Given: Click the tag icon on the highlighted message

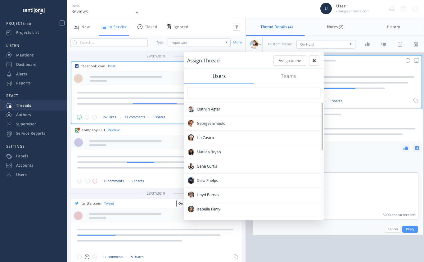Looking at the screenshot, I should [416, 101].
